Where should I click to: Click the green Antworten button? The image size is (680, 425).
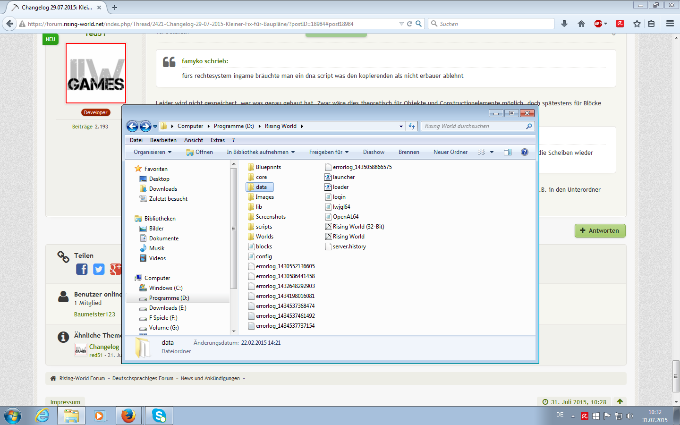(600, 230)
